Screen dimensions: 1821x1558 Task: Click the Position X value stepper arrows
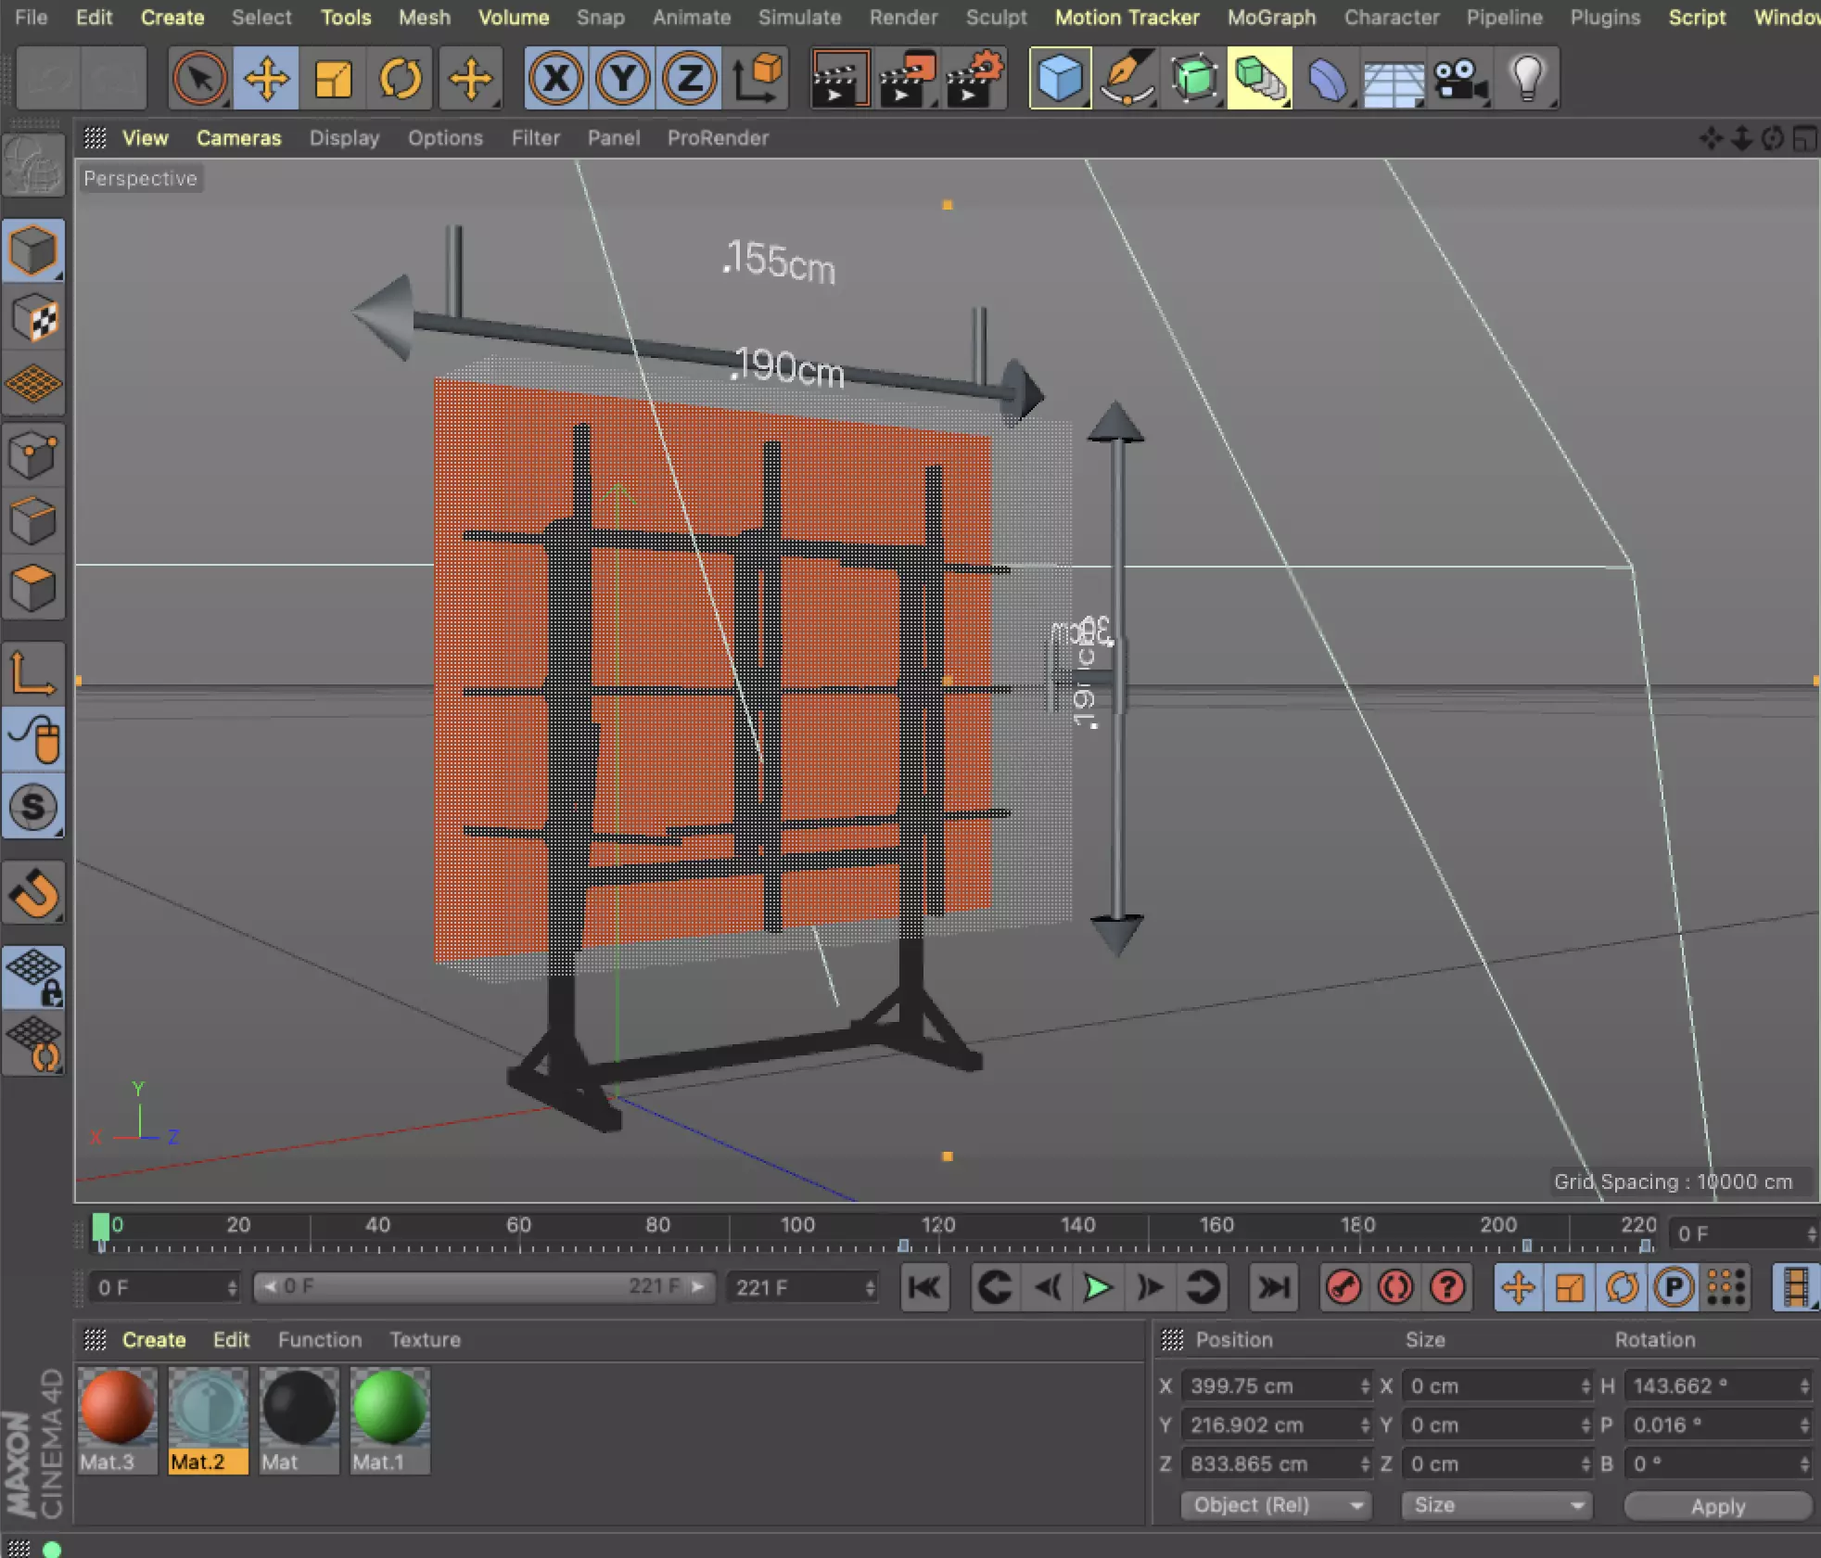tap(1365, 1386)
